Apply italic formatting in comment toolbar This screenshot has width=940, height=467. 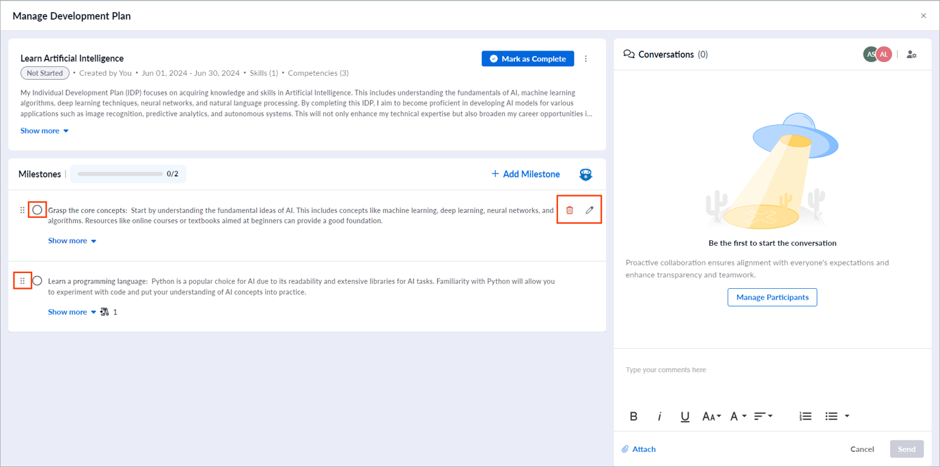pyautogui.click(x=659, y=416)
